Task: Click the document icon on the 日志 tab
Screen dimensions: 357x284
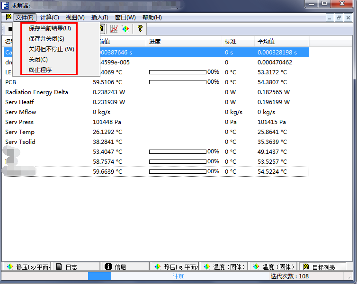Action: pyautogui.click(x=59, y=266)
